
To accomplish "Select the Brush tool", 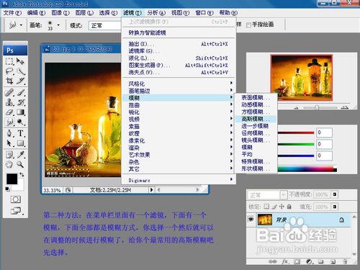I will pyautogui.click(x=21, y=92).
